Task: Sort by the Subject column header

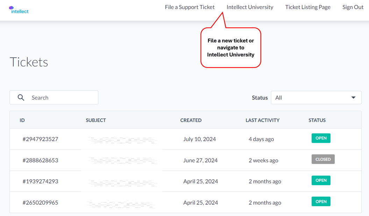Action: click(x=96, y=120)
